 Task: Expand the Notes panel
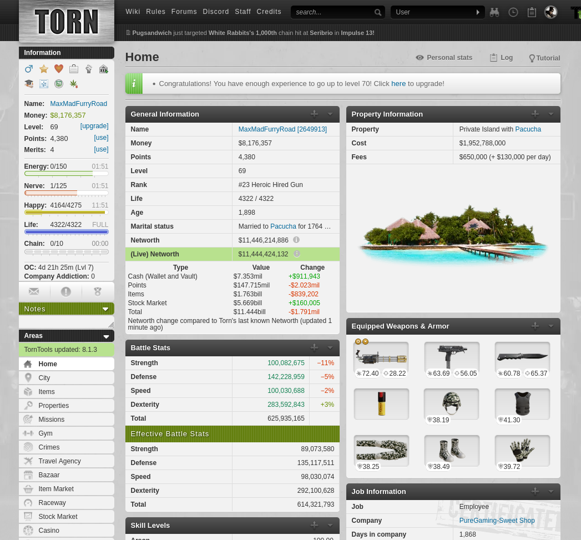coord(105,309)
